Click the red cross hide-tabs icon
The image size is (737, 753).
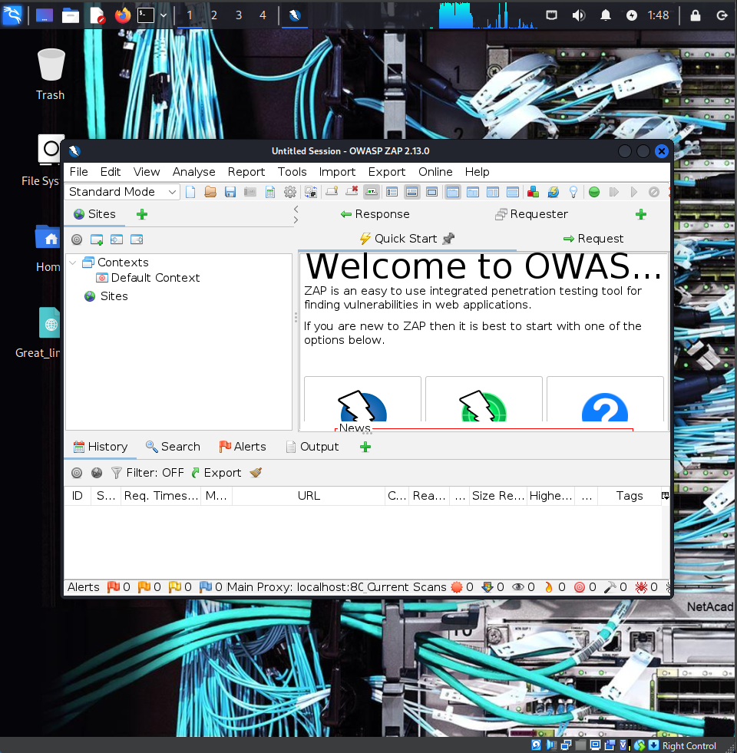pos(352,192)
